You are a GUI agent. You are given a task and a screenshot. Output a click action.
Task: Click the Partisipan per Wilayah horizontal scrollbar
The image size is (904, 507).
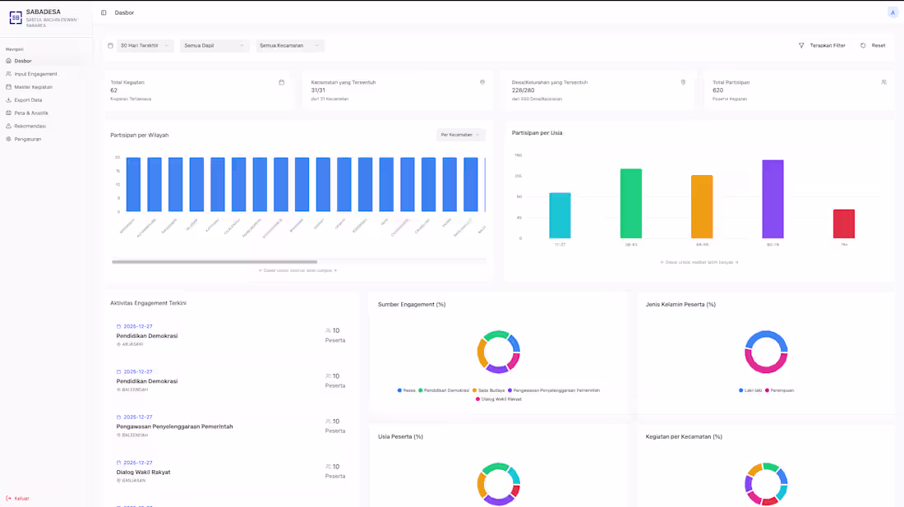tap(214, 261)
